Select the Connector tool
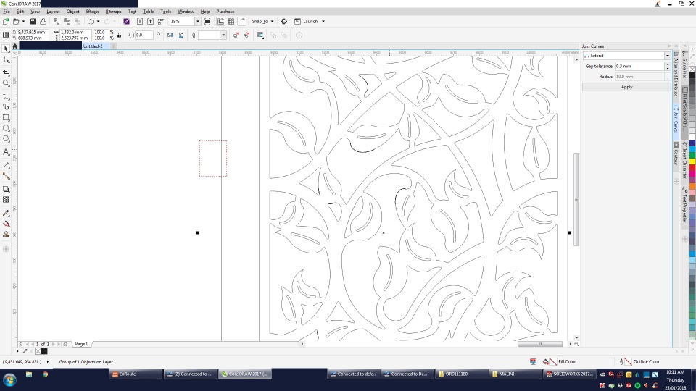The height and width of the screenshot is (391, 696). pyautogui.click(x=6, y=176)
